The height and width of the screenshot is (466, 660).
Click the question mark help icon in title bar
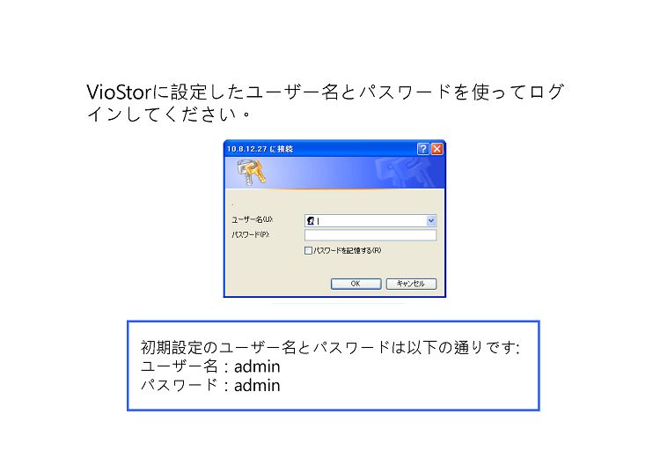(423, 149)
